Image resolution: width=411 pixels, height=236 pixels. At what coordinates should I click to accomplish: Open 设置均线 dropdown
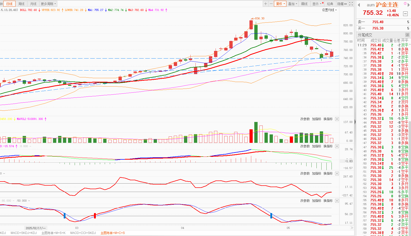point(329,10)
